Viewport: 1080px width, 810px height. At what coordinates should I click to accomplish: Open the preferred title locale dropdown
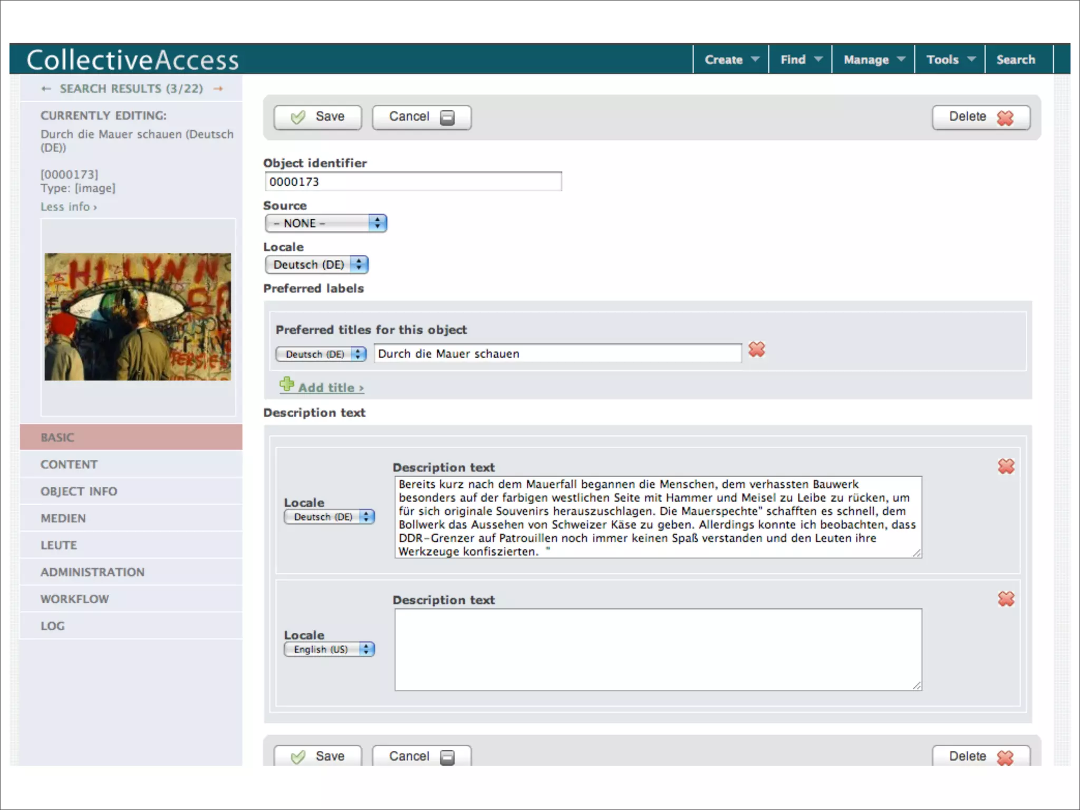coord(321,354)
